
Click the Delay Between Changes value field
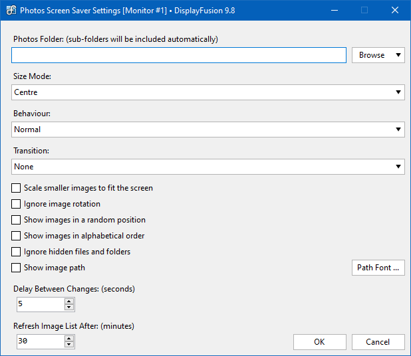pyautogui.click(x=41, y=304)
